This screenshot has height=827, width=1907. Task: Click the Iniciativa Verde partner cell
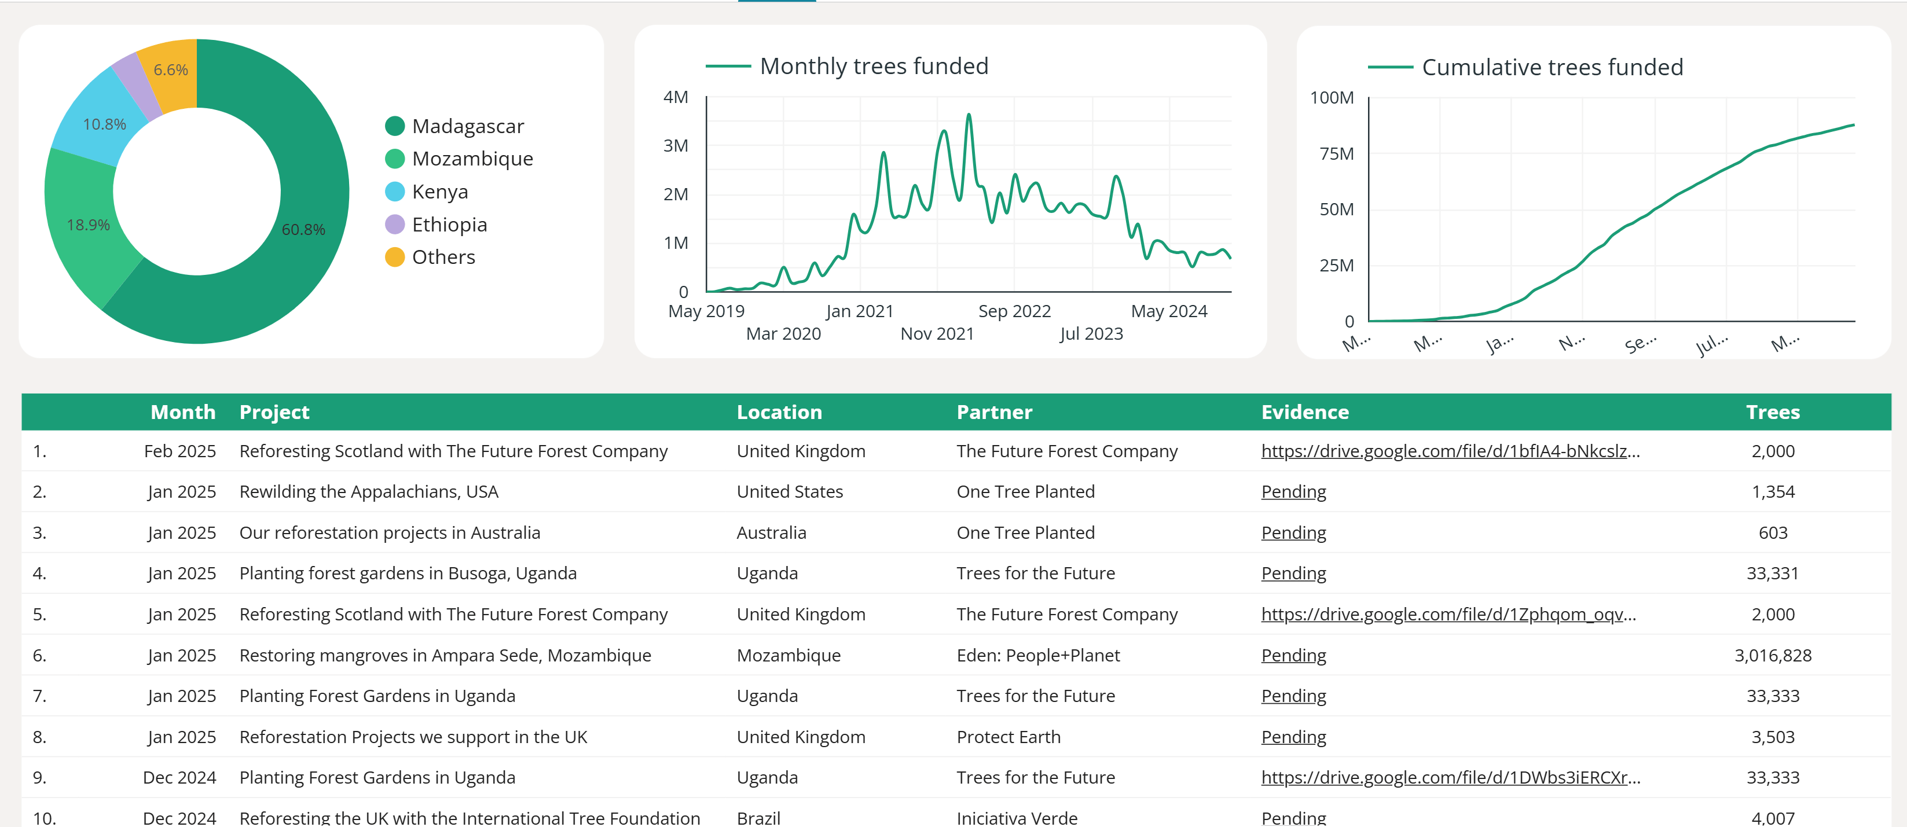[x=1017, y=817]
